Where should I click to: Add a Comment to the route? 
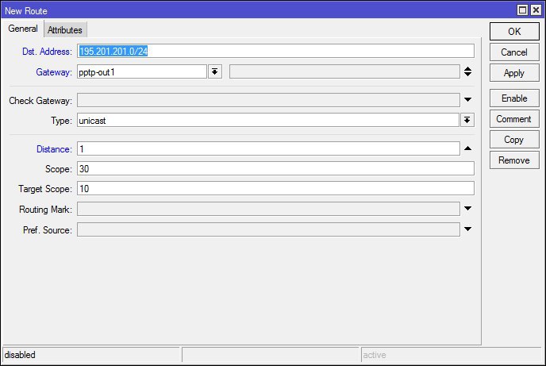tap(514, 119)
